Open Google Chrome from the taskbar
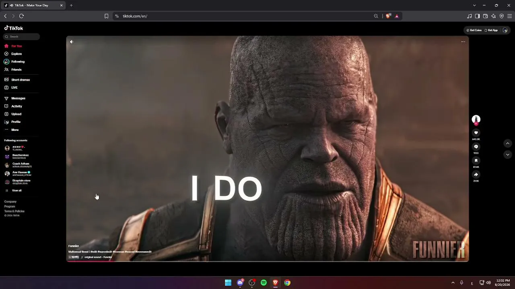The image size is (515, 289). [287, 283]
